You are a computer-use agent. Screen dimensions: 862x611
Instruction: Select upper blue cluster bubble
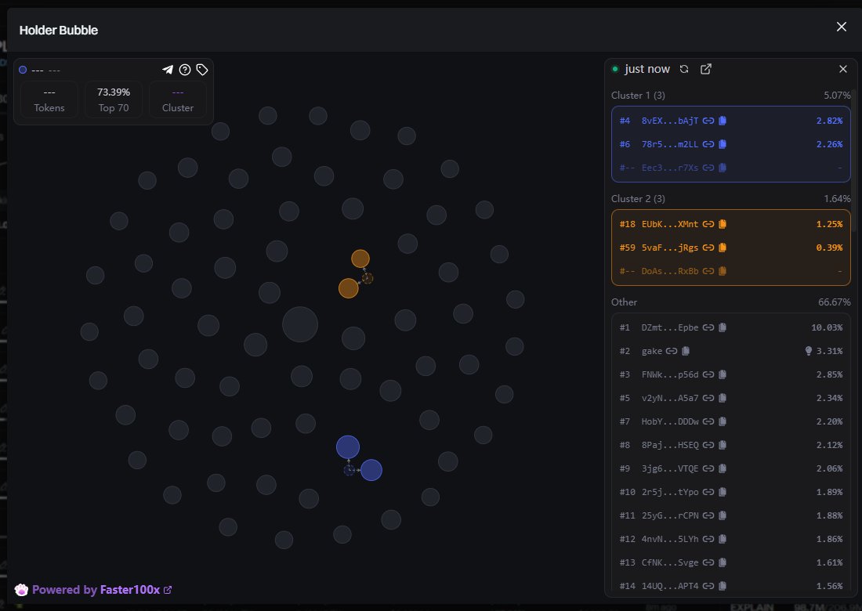[x=348, y=447]
